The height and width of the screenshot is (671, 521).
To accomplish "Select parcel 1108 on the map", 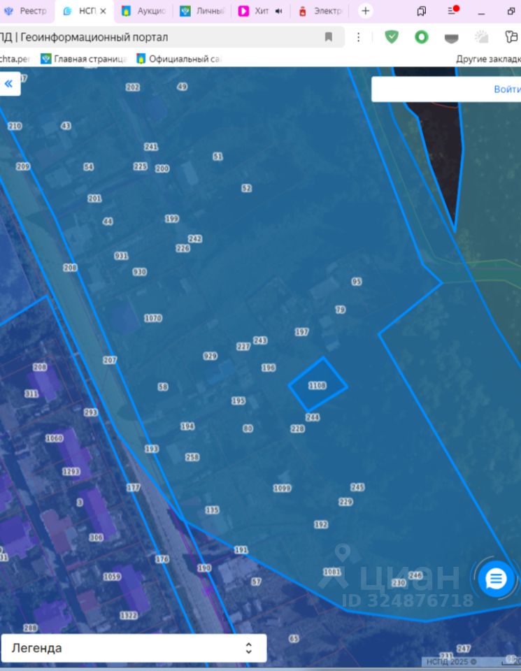I will pyautogui.click(x=317, y=385).
